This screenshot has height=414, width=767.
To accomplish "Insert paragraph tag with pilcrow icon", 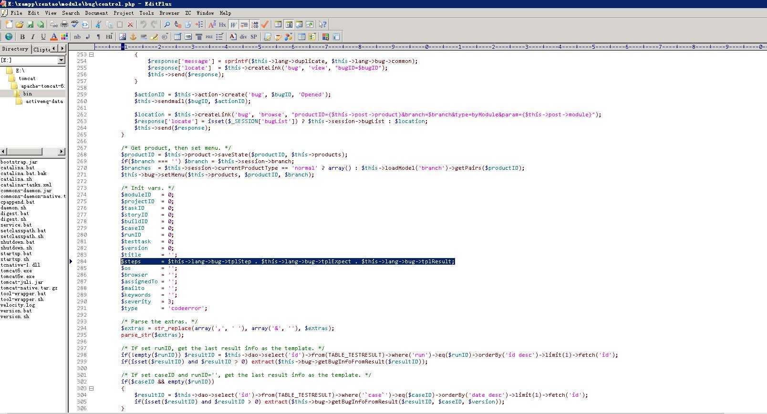I will coord(98,37).
